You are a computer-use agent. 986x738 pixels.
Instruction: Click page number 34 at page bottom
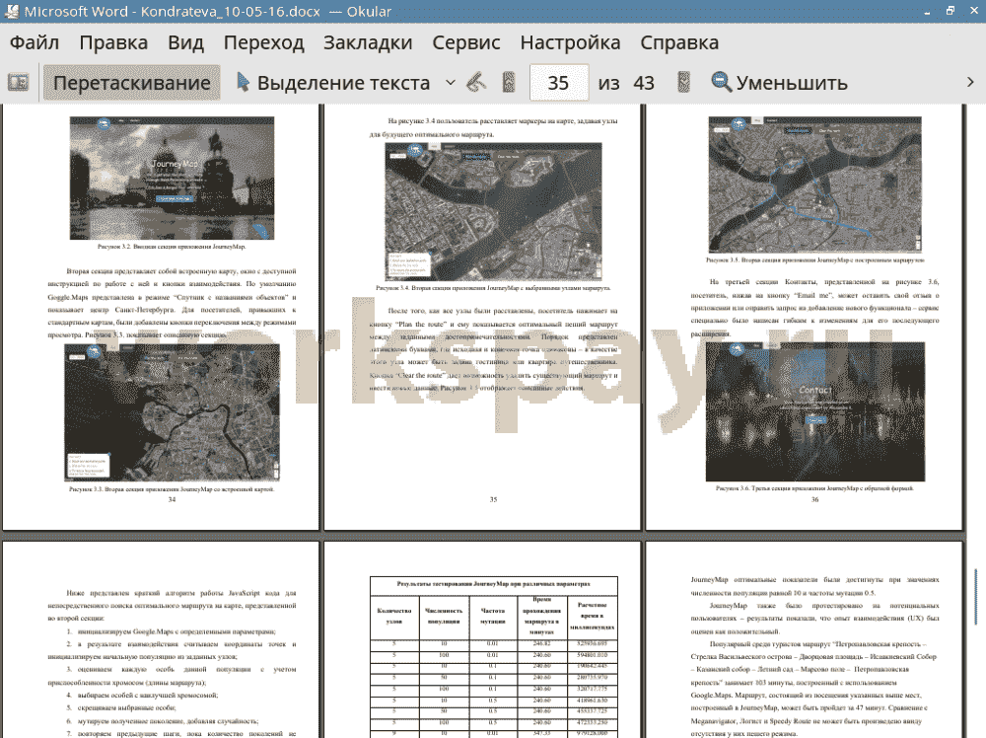pos(172,499)
